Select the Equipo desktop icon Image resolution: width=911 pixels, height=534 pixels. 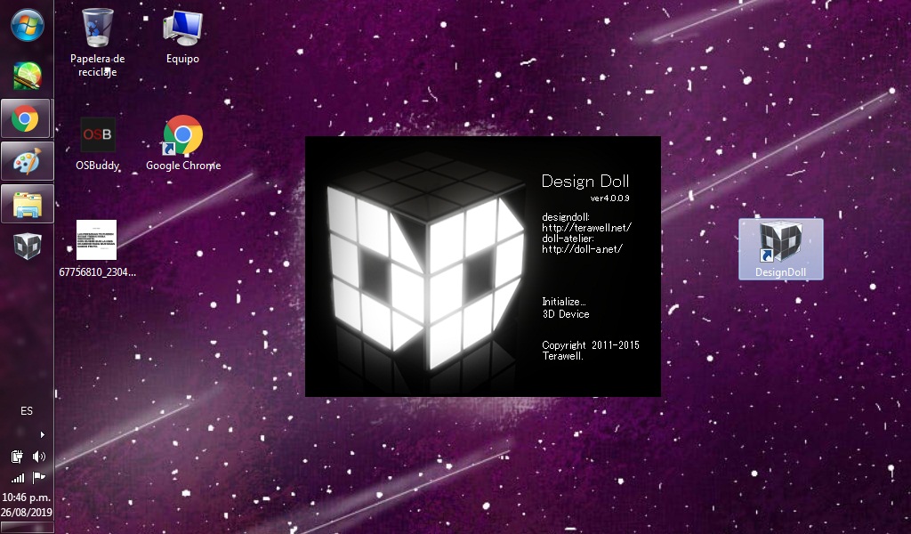pos(182,36)
